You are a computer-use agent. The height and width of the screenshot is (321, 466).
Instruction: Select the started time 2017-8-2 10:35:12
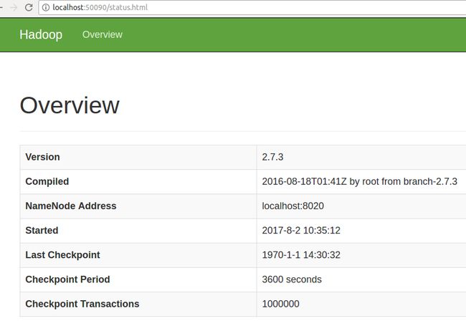(x=301, y=231)
